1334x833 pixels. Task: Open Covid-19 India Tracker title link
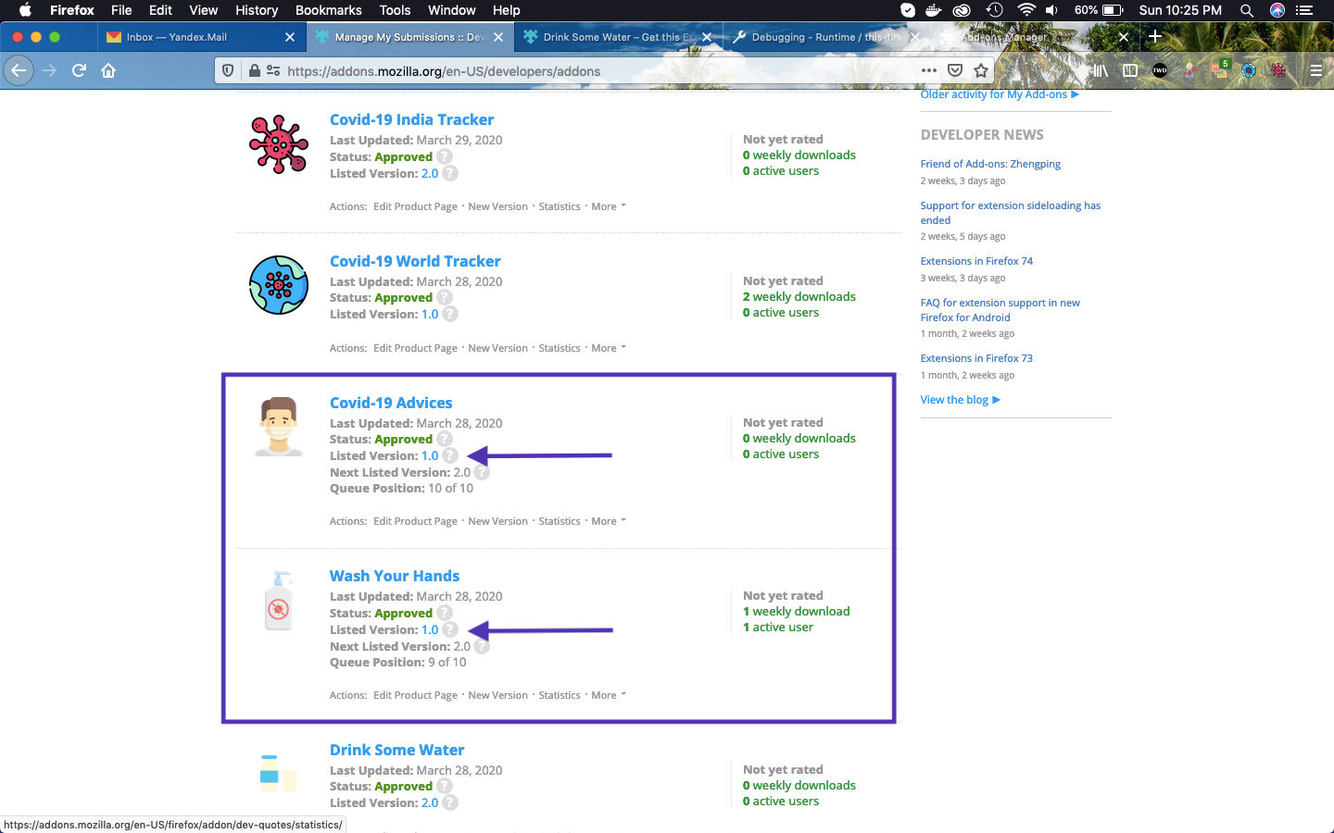coord(411,119)
